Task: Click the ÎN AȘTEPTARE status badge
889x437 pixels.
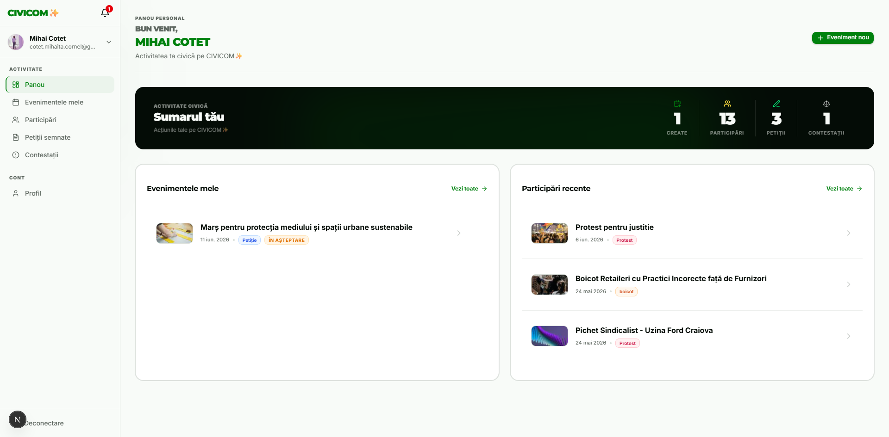Action: point(287,240)
